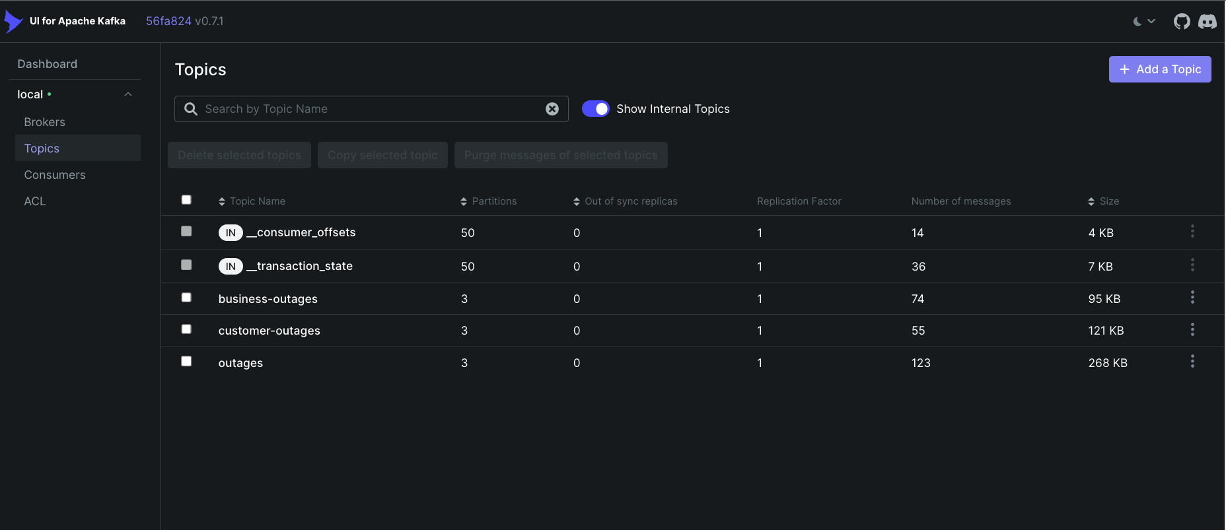The width and height of the screenshot is (1226, 530).
Task: Toggle Show Internal Topics switch
Action: (x=596, y=109)
